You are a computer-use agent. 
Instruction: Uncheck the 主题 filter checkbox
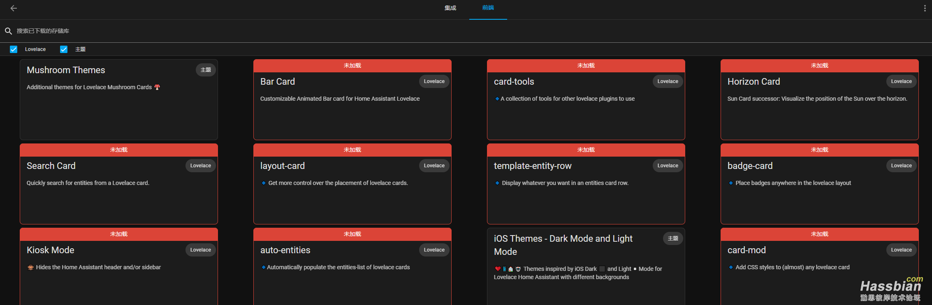point(64,49)
